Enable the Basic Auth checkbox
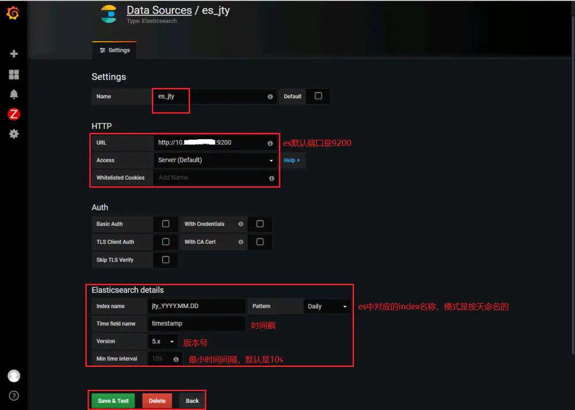Screen dimensions: 575x410 coord(166,224)
